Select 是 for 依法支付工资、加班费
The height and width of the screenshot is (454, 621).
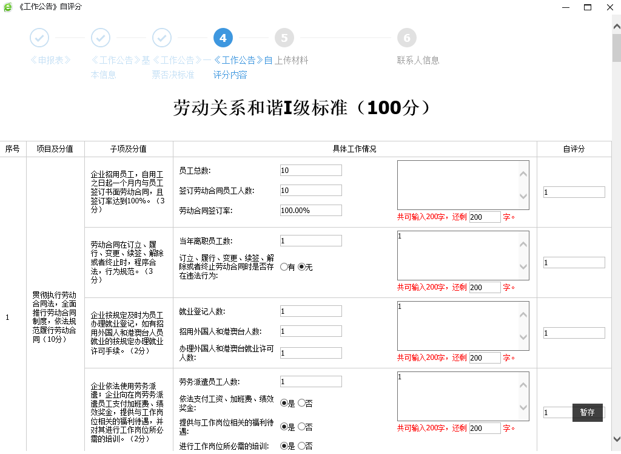point(284,403)
